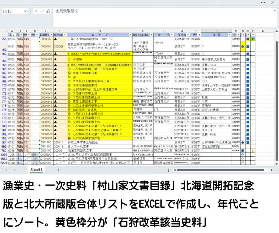Go to next sheet with right arrow
The height and width of the screenshot is (233, 279).
tap(15, 170)
